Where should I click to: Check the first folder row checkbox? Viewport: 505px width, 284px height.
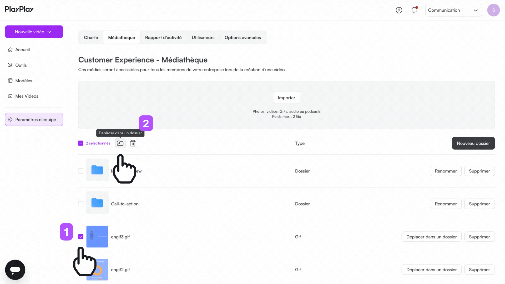(x=81, y=171)
